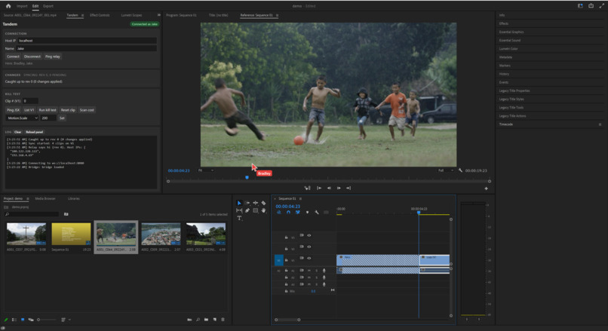Open Media Browser tab
608x331 pixels.
click(x=45, y=198)
